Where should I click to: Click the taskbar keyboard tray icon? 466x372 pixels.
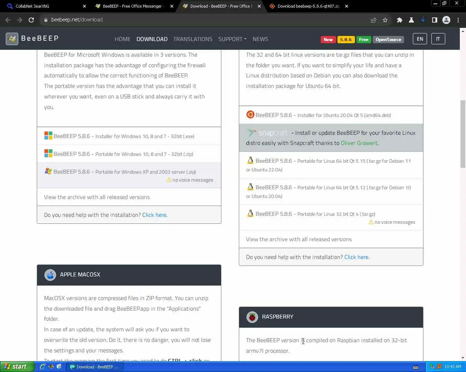coord(416,367)
